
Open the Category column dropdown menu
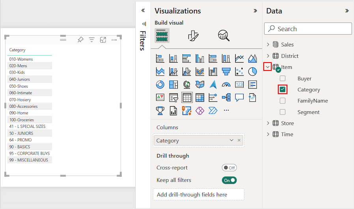point(231,141)
